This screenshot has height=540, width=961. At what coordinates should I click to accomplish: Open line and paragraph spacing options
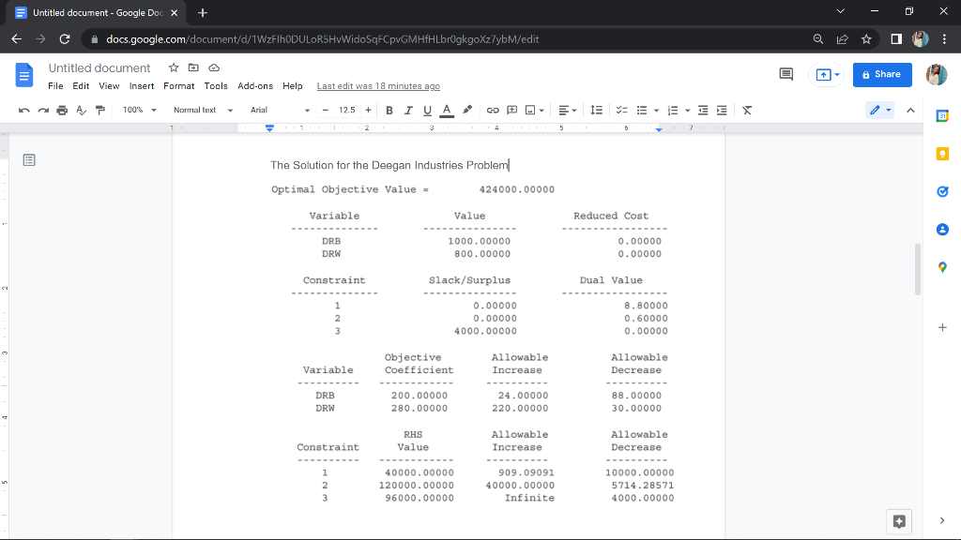click(596, 111)
